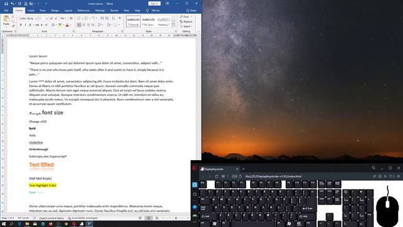This screenshot has height=227, width=403.
Task: Align text right
Action: pos(88,25)
